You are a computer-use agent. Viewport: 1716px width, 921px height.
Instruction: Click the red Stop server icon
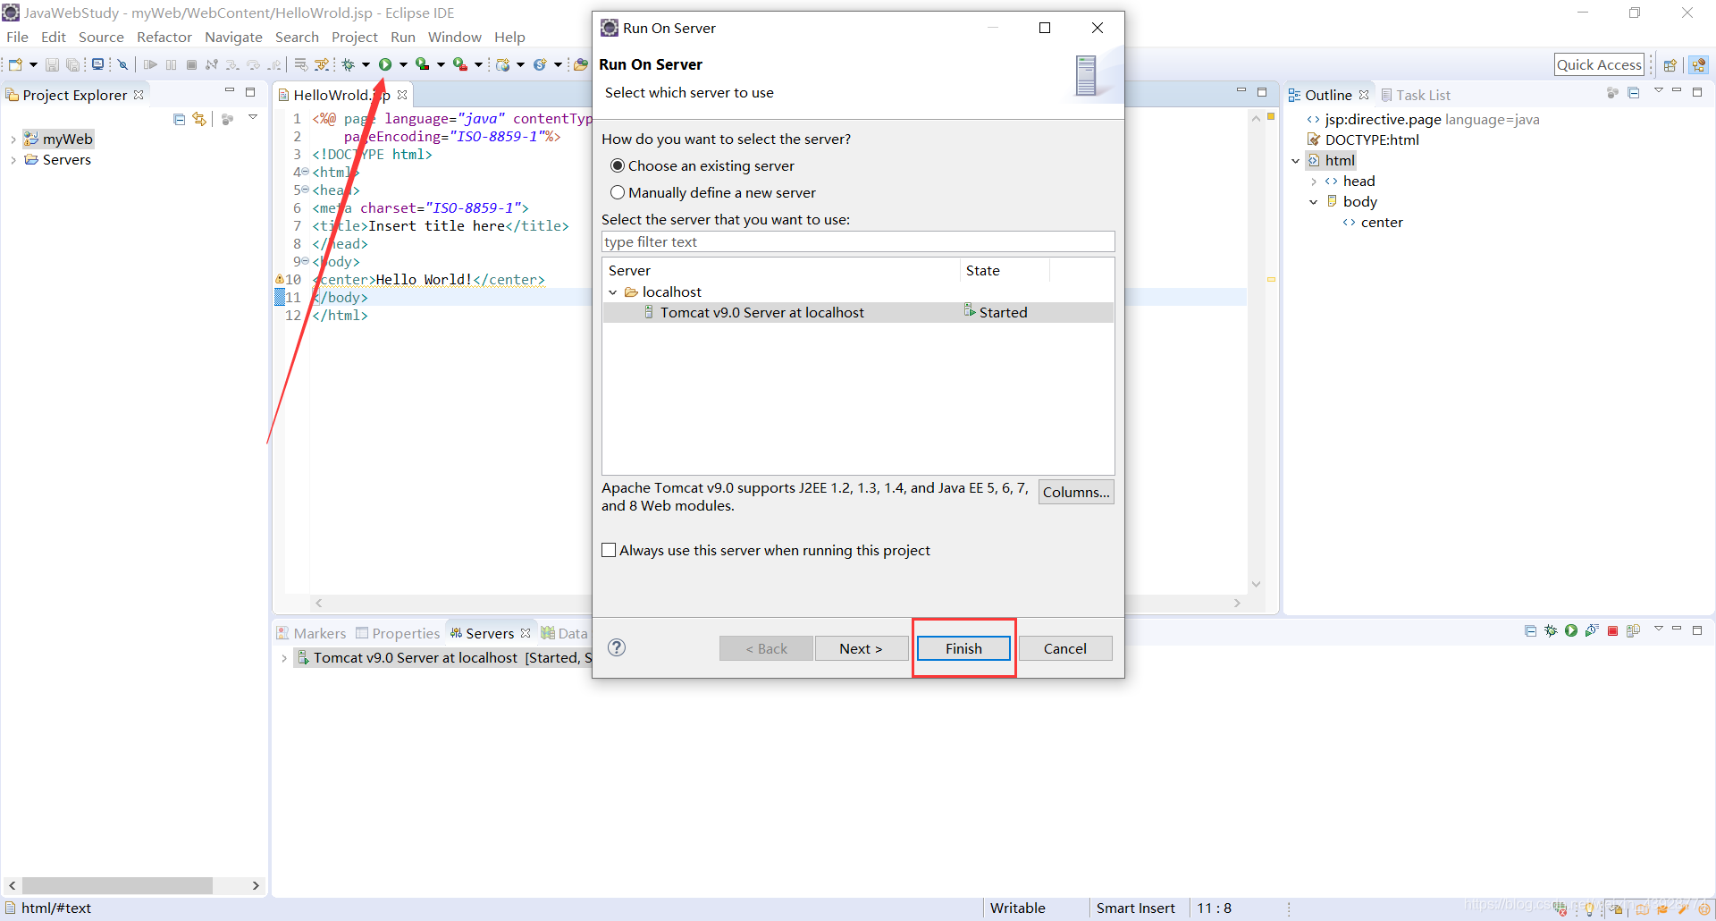click(x=1613, y=631)
